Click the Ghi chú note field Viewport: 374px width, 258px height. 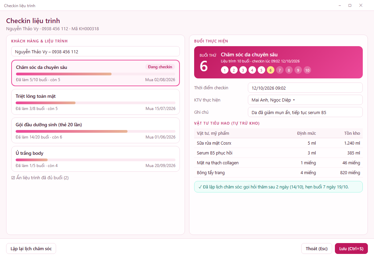coord(305,112)
